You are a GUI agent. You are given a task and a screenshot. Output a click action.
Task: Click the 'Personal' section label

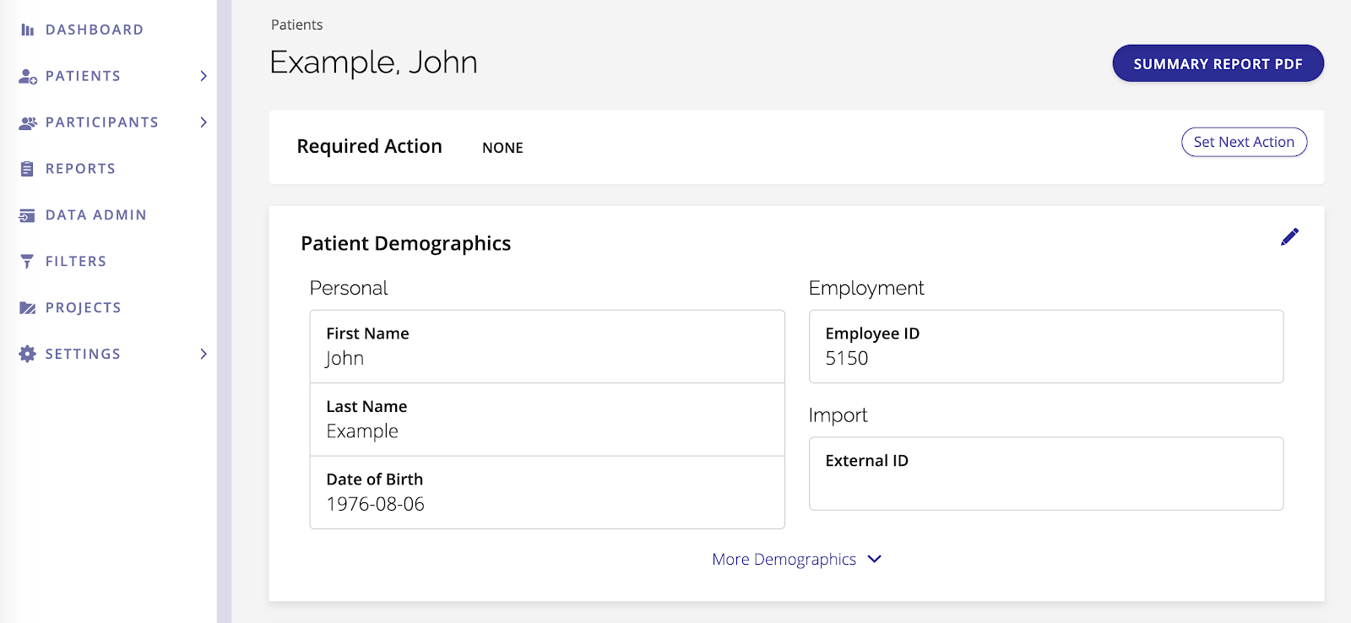(x=349, y=288)
